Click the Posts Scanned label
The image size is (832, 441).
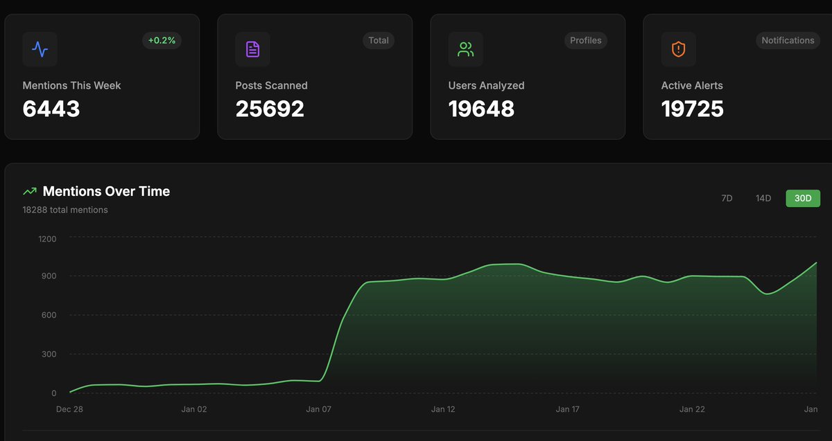[x=271, y=85]
